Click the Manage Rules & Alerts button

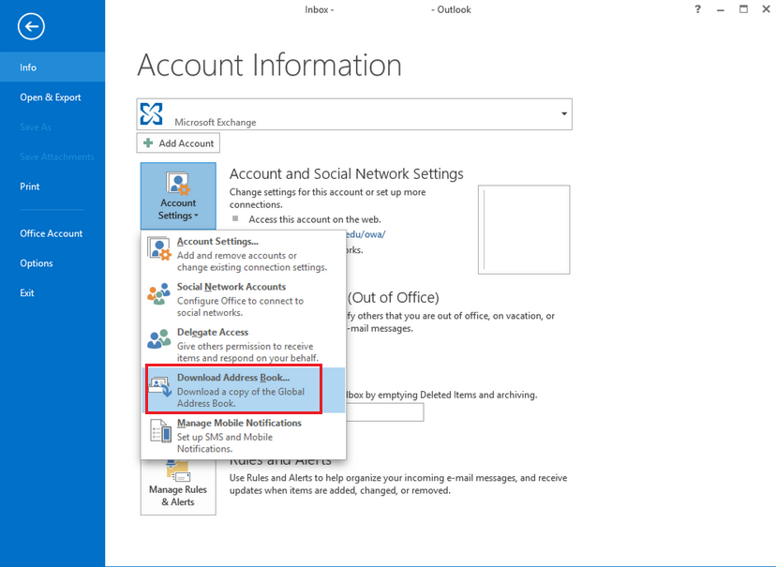point(178,487)
